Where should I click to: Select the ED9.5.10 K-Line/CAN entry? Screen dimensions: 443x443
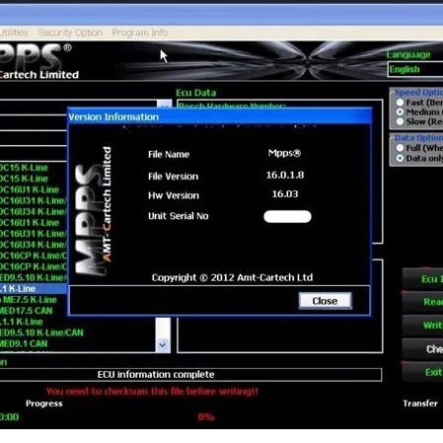click(41, 332)
